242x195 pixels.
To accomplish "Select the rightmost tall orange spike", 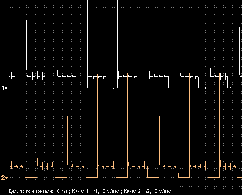I will coord(220,133).
